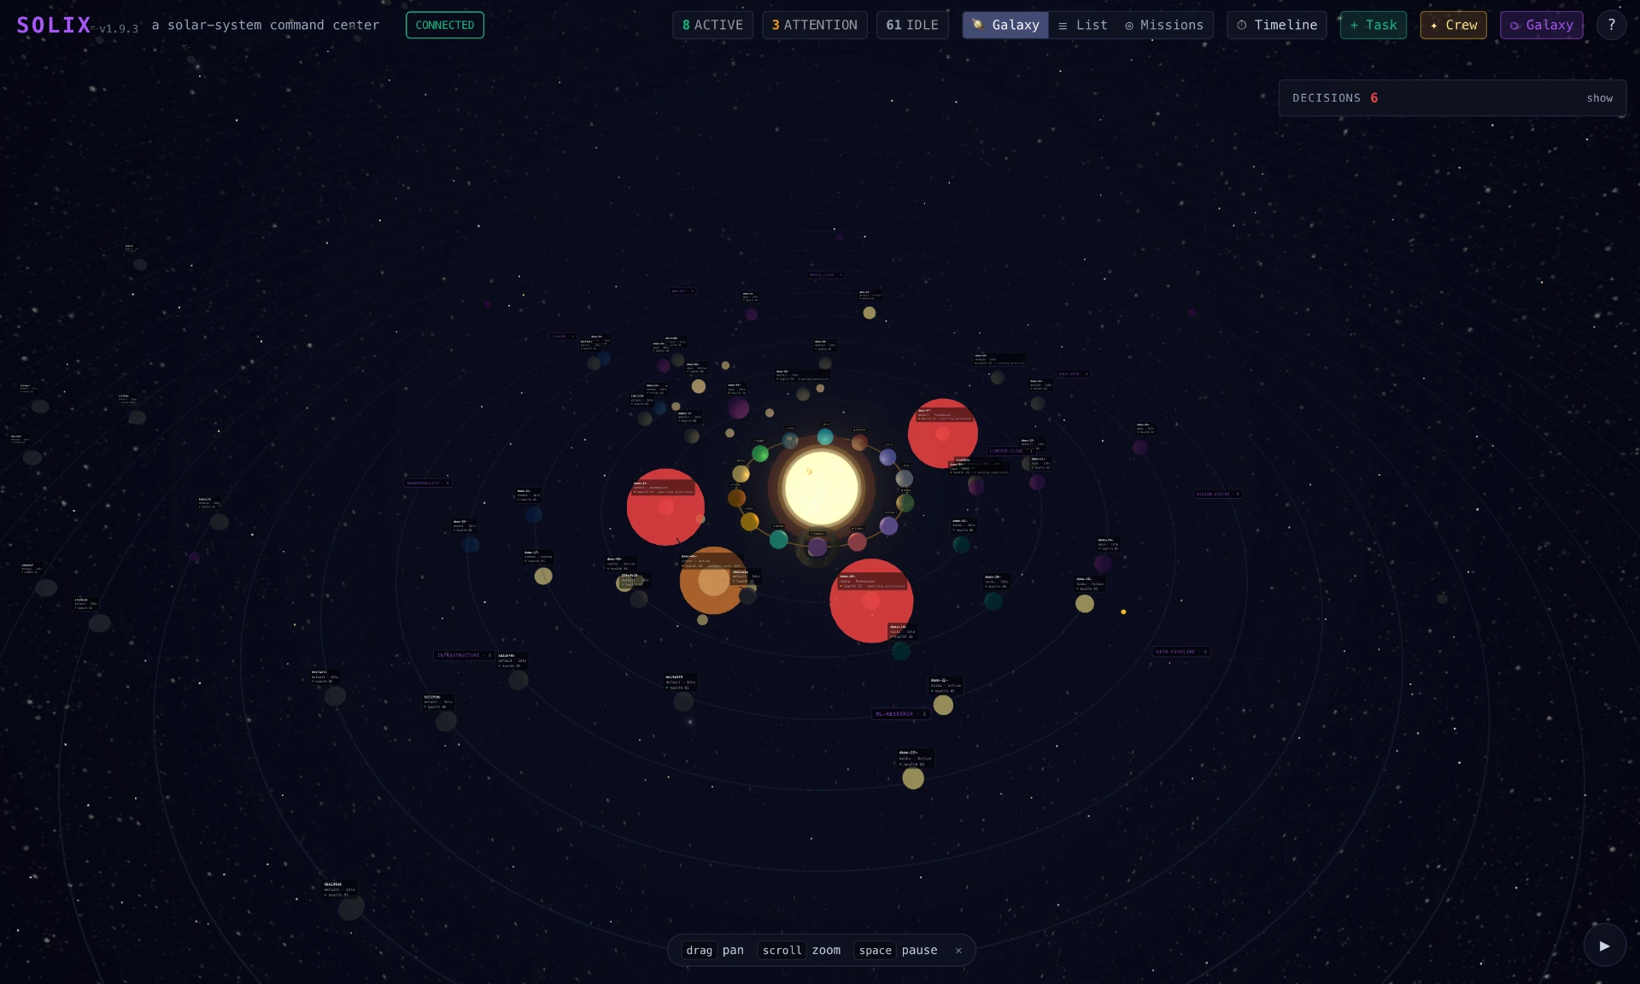Screen dimensions: 1640x984
Task: Open the large orange active planet
Action: [713, 581]
